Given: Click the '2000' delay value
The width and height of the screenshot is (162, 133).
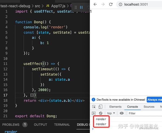Looking at the screenshot, I should [42, 90].
